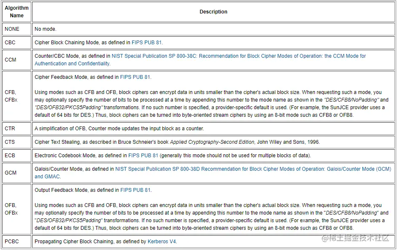Click 'Cipher Text Stealing' description text
The image size is (397, 250).
click(x=57, y=142)
